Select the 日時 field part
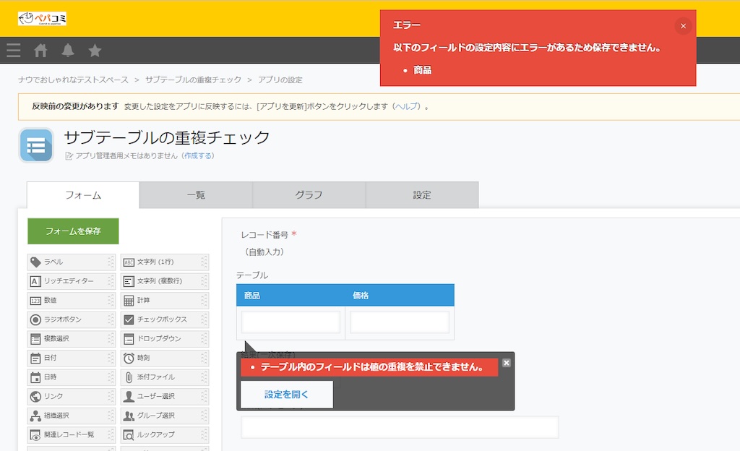Viewport: 740px width, 451px height. pyautogui.click(x=72, y=377)
